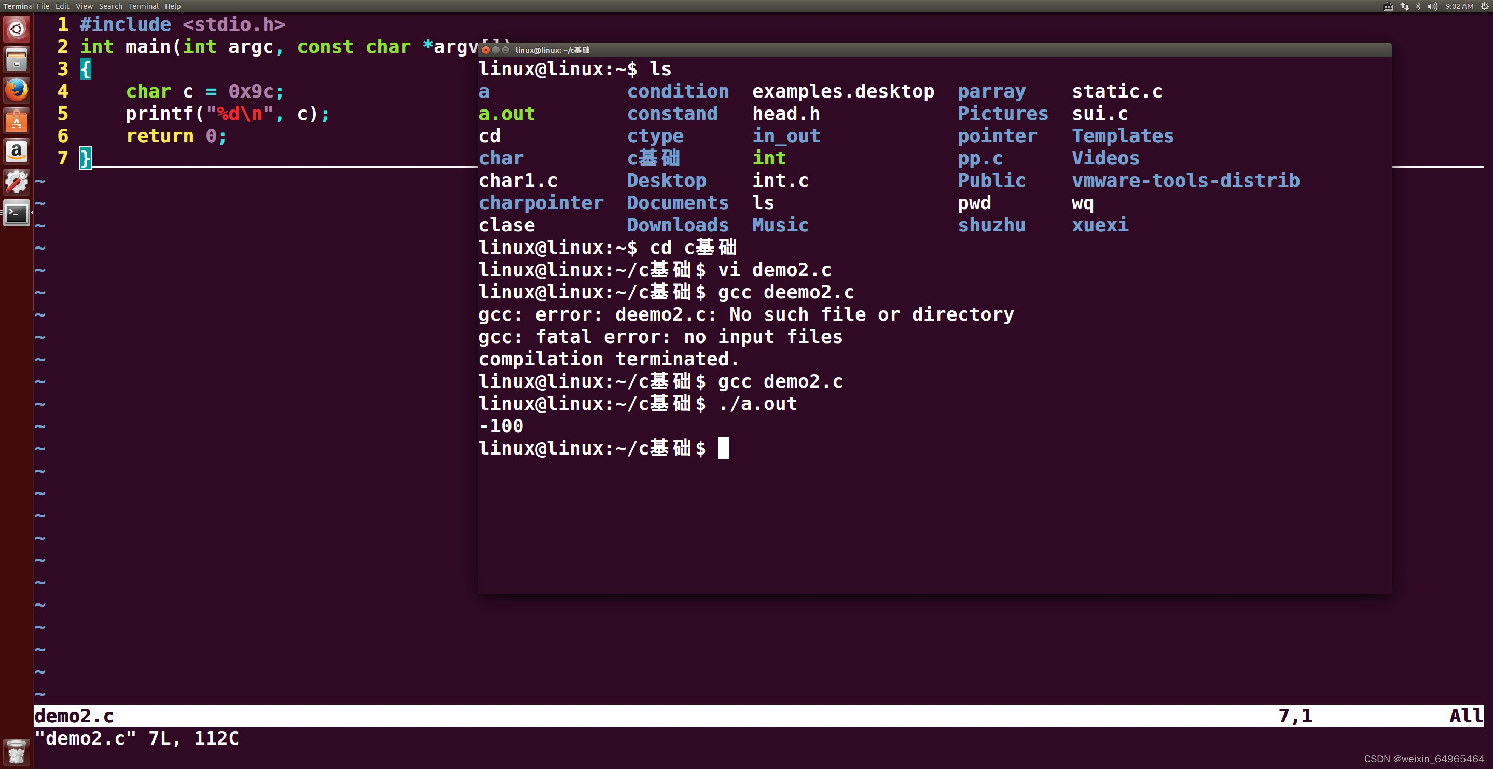Screen dimensions: 1493x769
Task: Open the Files manager from launcher
Action: pos(16,59)
